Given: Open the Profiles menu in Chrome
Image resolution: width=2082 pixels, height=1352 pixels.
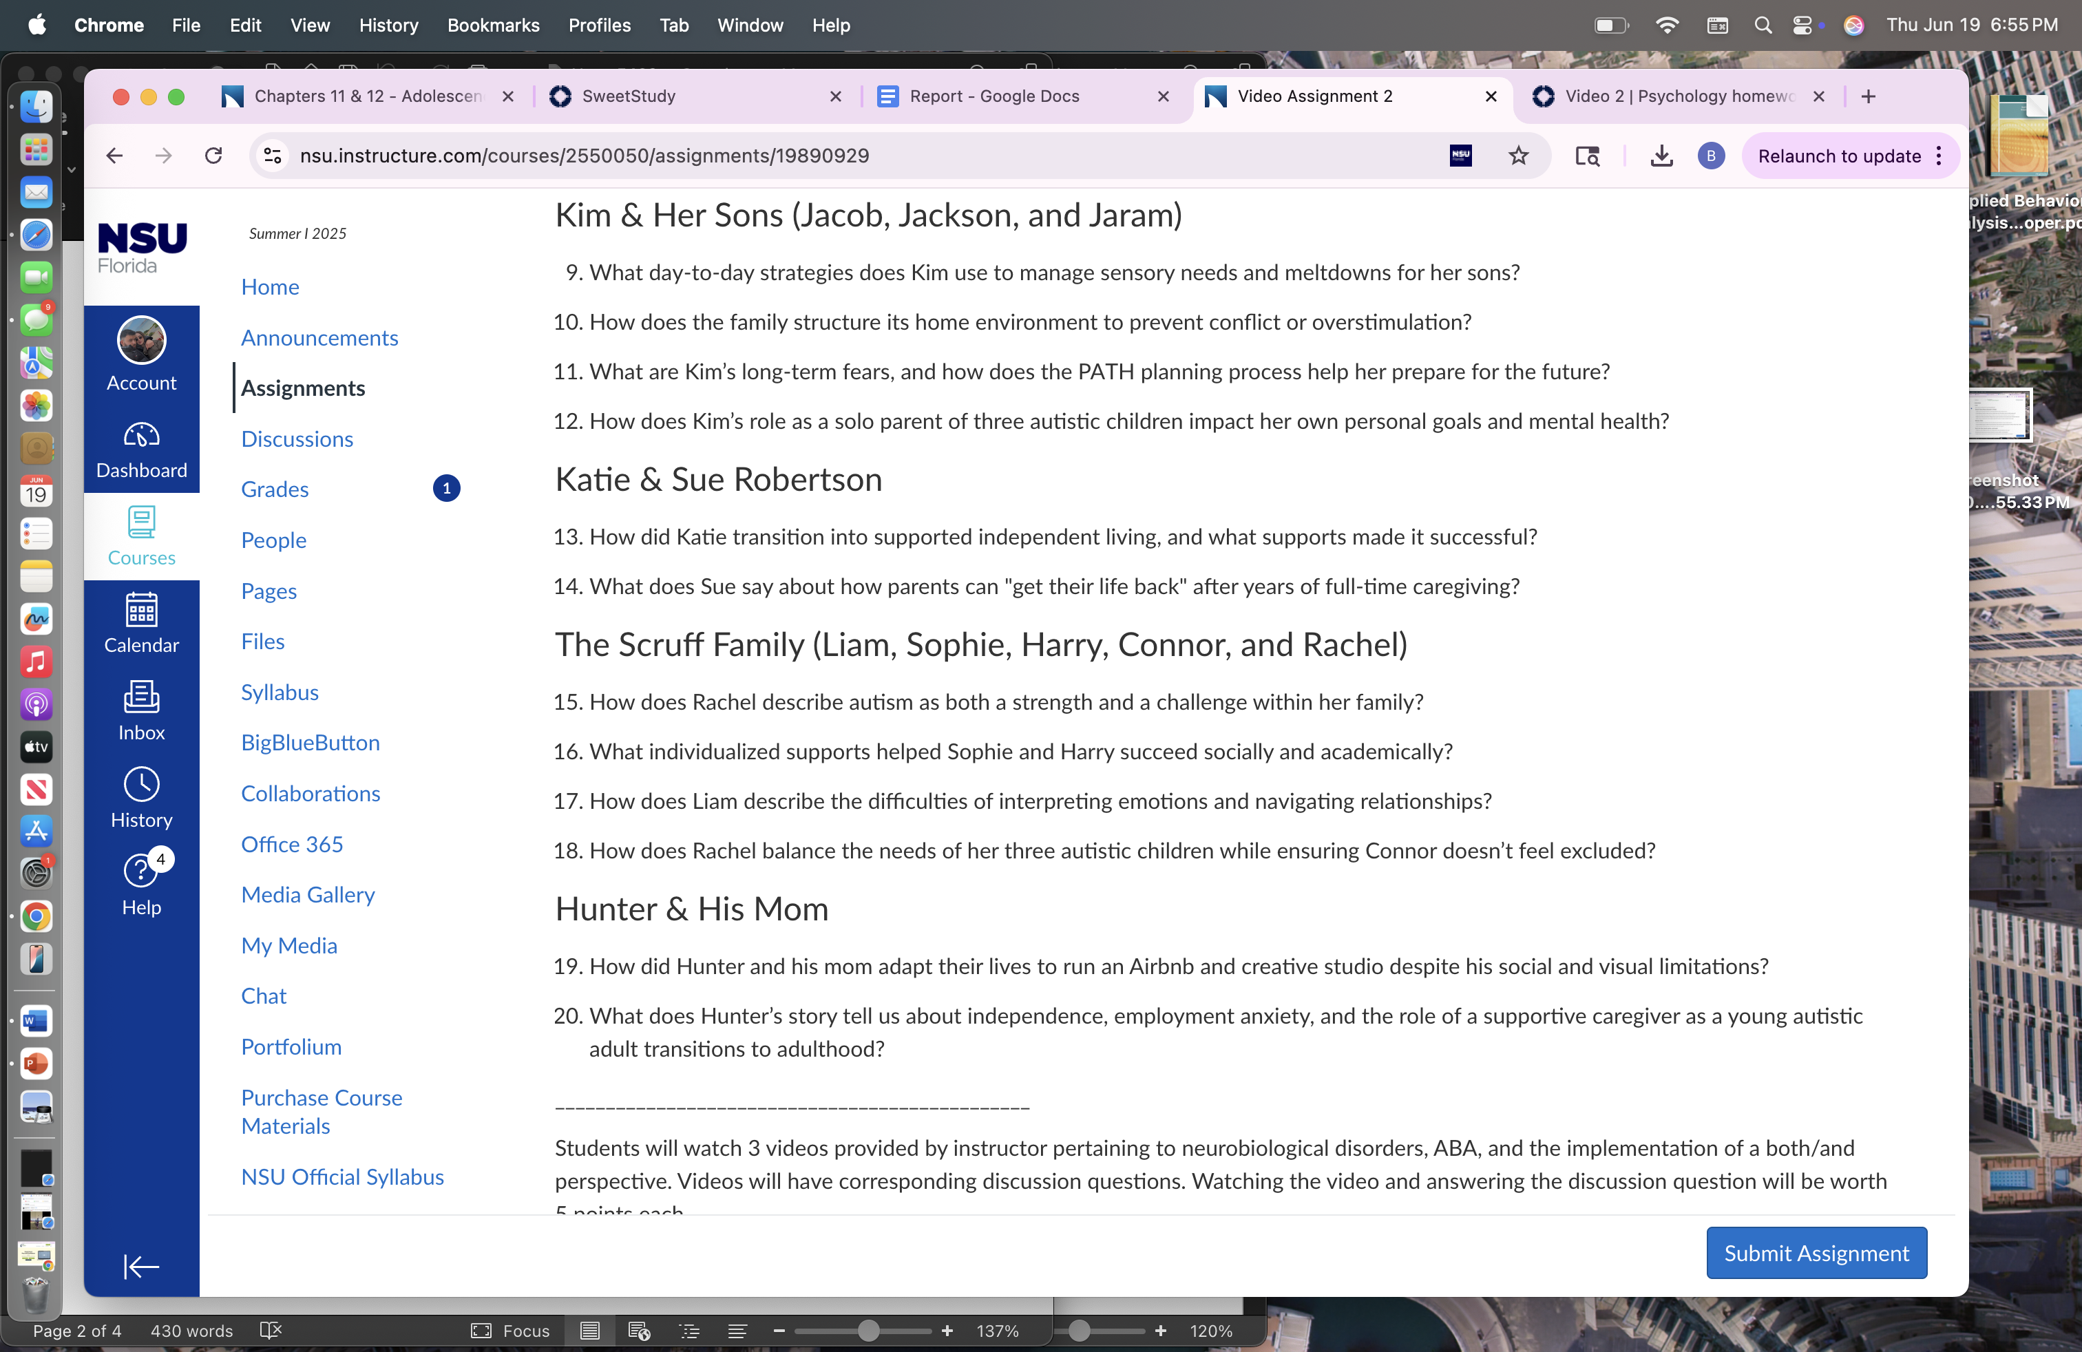Looking at the screenshot, I should [599, 25].
